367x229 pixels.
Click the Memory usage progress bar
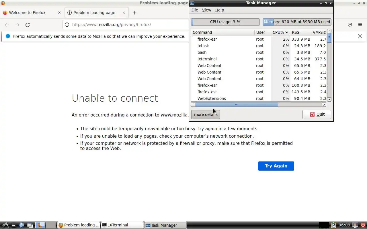[x=297, y=22]
